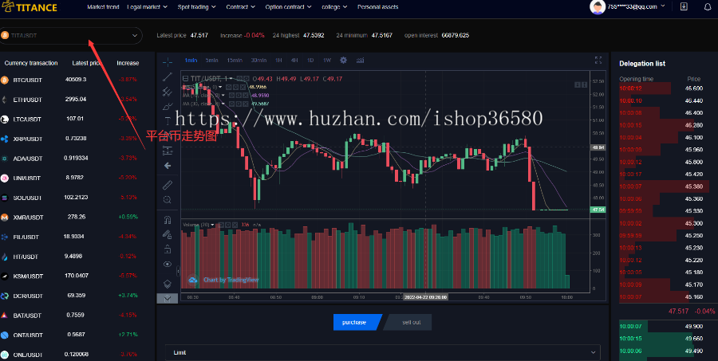The width and height of the screenshot is (718, 361).
Task: Select the pitchfork drawing tool
Action: point(168,92)
